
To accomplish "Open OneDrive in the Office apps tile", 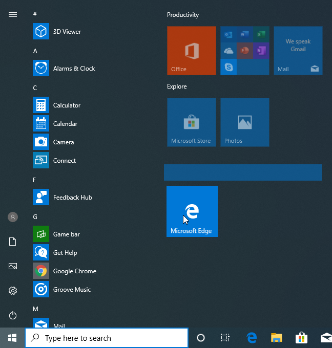I will pos(229,51).
